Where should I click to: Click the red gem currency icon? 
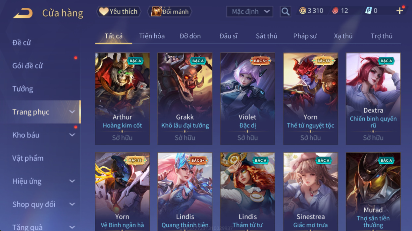click(x=335, y=11)
